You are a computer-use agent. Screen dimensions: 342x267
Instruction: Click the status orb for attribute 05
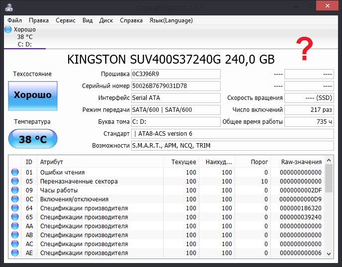[x=15, y=181]
